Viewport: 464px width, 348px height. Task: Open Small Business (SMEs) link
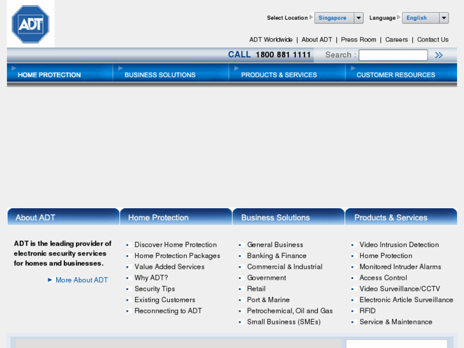tap(284, 322)
